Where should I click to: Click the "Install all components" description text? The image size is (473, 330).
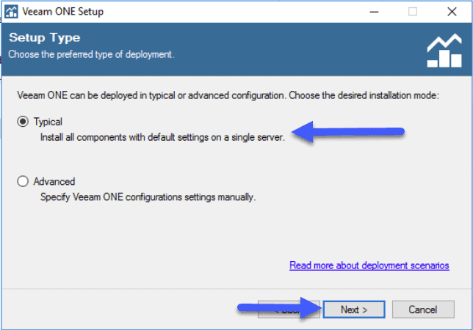(x=162, y=137)
